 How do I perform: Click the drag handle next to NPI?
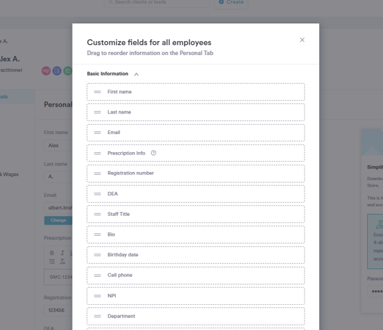pos(98,296)
